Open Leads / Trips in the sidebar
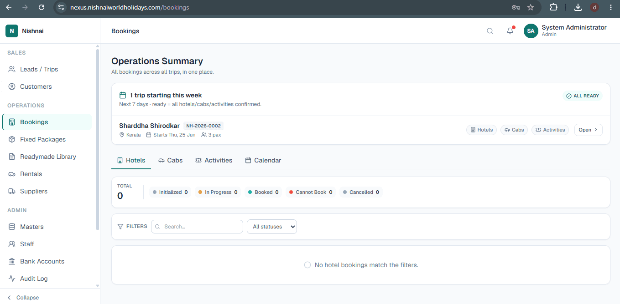The image size is (620, 304). click(x=47, y=69)
